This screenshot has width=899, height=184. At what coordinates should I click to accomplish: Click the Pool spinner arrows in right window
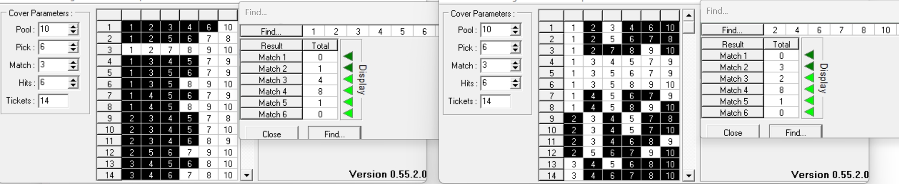tap(515, 30)
